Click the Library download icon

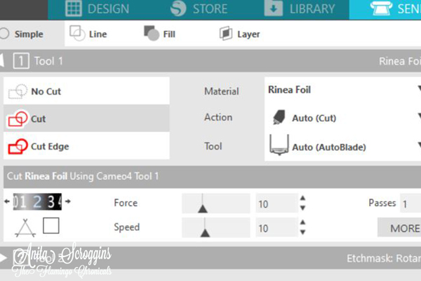pos(274,8)
